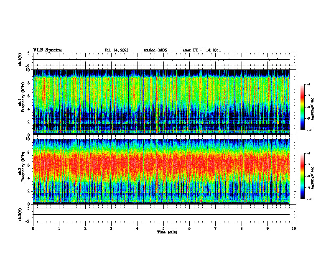Click time axis tick label "7"
This screenshot has width=331, height=256.
[216, 228]
